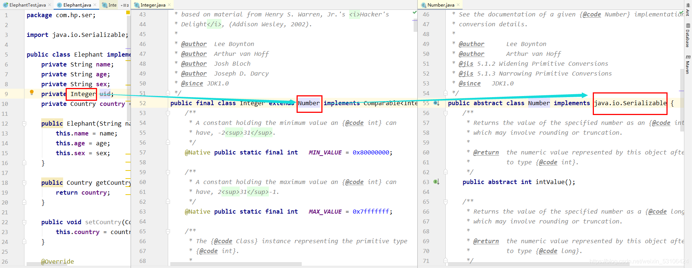Show hidden tabs dropdown list
This screenshot has height=268, width=692.
click(124, 5)
